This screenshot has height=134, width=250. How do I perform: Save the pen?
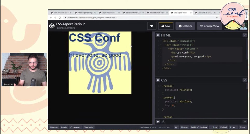166,26
